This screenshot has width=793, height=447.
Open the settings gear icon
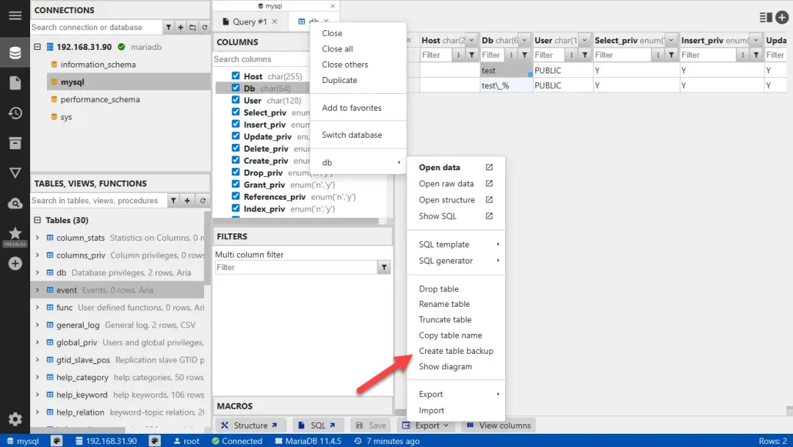(15, 420)
